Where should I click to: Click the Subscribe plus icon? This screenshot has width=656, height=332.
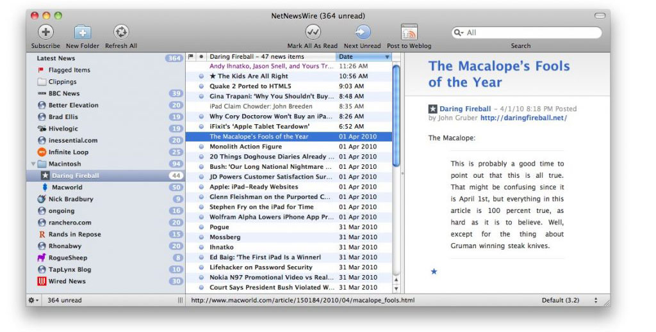45,32
